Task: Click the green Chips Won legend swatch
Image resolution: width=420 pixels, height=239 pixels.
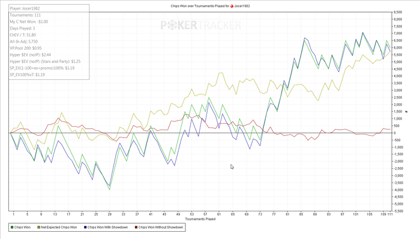Action: [12, 227]
